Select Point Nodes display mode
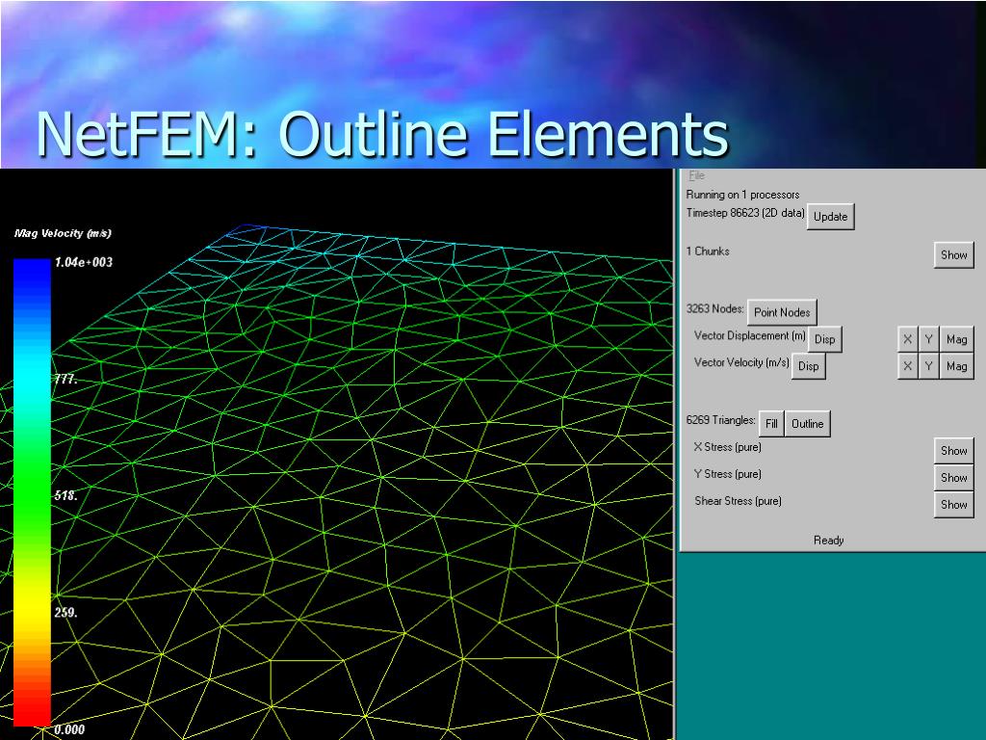The image size is (986, 740). pos(782,312)
